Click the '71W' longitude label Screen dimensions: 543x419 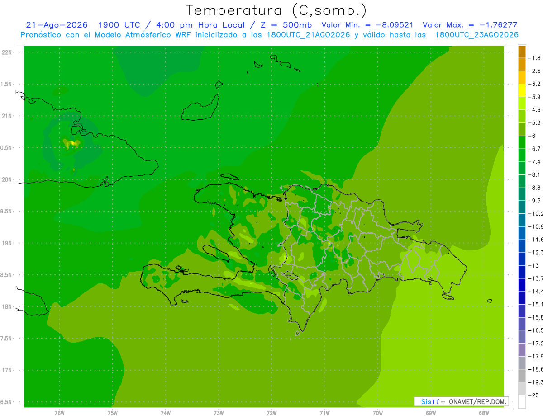tap(324, 413)
